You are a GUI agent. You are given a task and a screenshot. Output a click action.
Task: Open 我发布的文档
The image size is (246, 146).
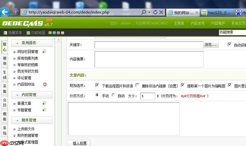(28, 71)
